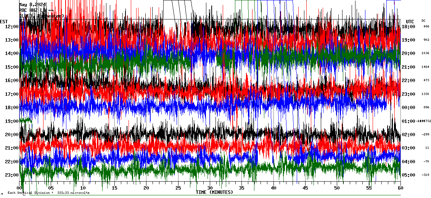431x198 pixels.
Task: Click the UTC column header
Action: [x=410, y=21]
